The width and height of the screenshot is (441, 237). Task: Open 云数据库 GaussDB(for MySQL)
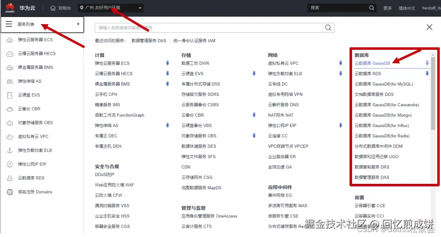[x=384, y=84]
